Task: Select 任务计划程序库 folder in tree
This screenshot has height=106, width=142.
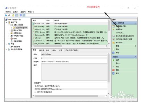Action: pyautogui.click(x=22, y=28)
